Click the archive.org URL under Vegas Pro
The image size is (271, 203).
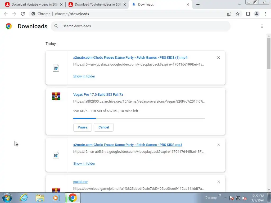coord(139,101)
